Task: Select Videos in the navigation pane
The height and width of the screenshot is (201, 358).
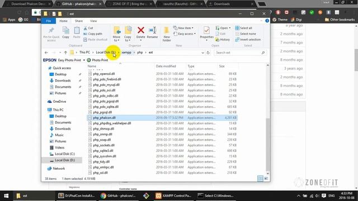Action: point(59,147)
